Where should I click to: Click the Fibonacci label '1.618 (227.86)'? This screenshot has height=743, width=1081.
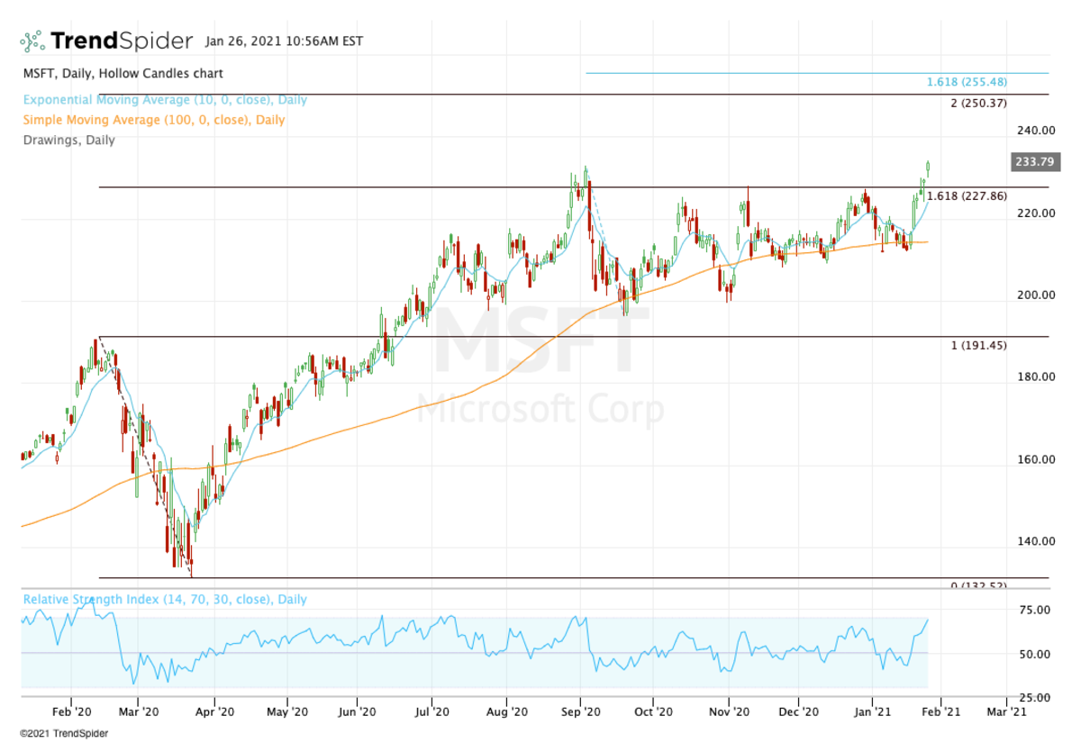click(x=967, y=195)
